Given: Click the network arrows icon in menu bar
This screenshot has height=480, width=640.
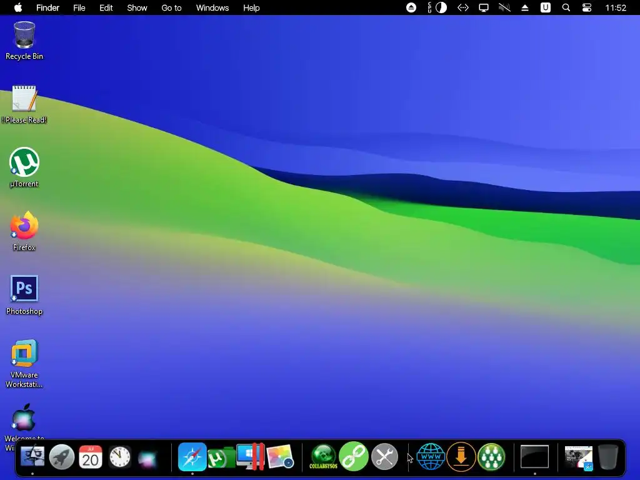Looking at the screenshot, I should point(463,7).
